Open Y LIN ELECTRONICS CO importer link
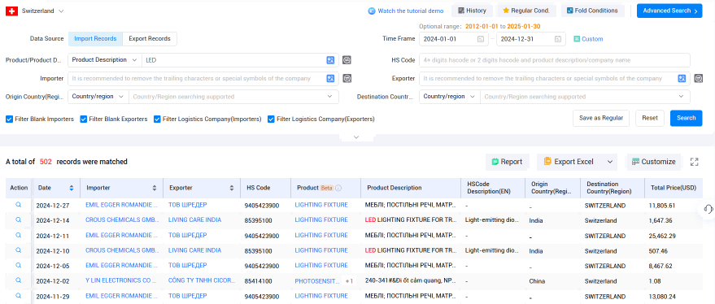The width and height of the screenshot is (715, 304). pos(122,280)
